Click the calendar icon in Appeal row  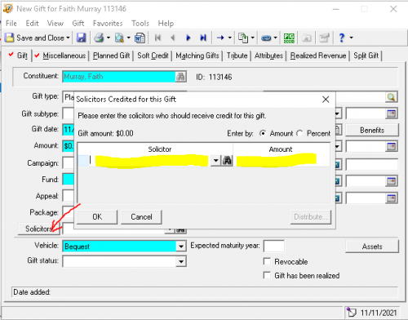[392, 198]
